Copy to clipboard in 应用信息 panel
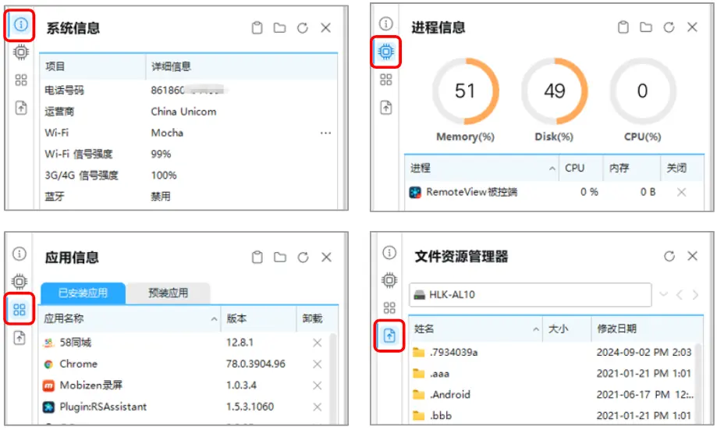Image resolution: width=717 pixels, height=430 pixels. pos(257,257)
